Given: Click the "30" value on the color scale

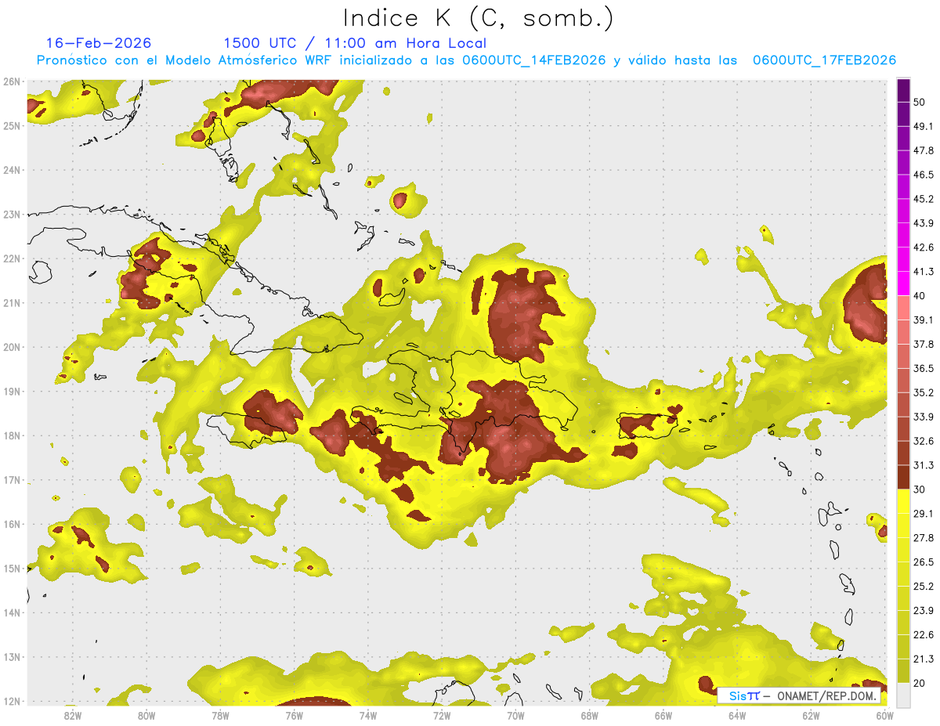Looking at the screenshot, I should pyautogui.click(x=919, y=489).
